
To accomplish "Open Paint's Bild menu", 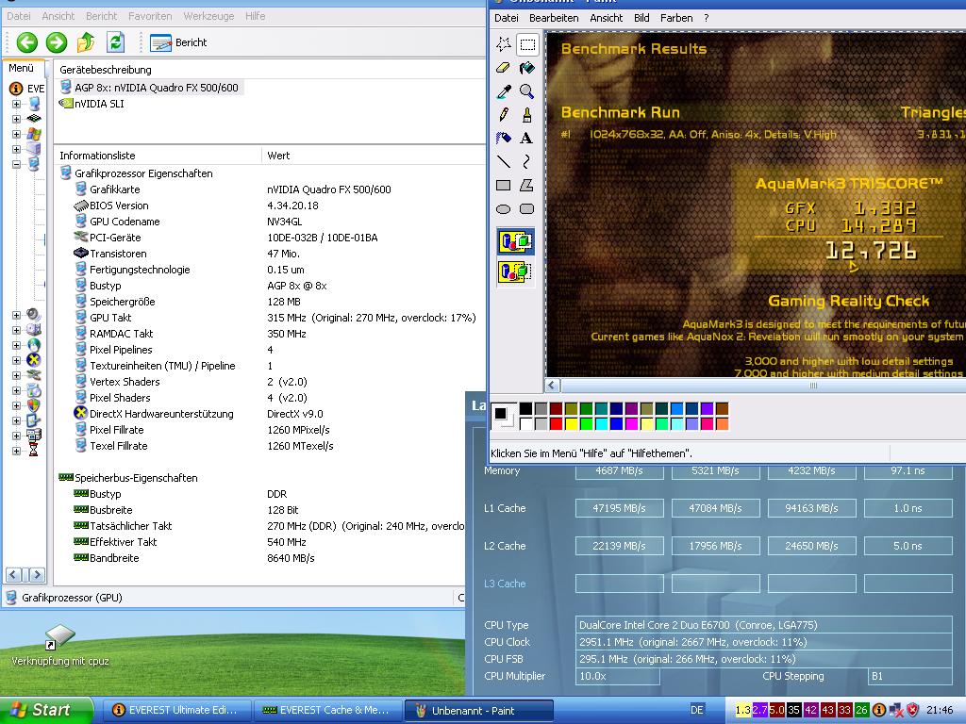I will tap(641, 18).
